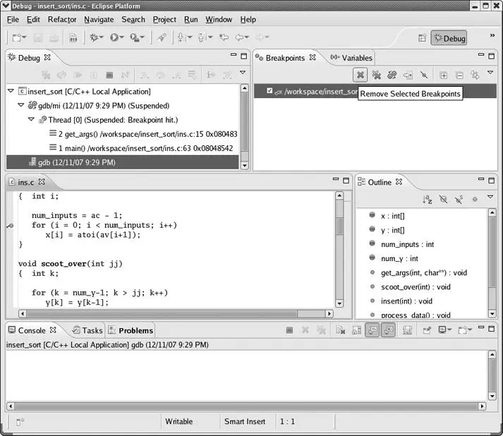Click Expand All icon in Breakpoints

point(444,75)
